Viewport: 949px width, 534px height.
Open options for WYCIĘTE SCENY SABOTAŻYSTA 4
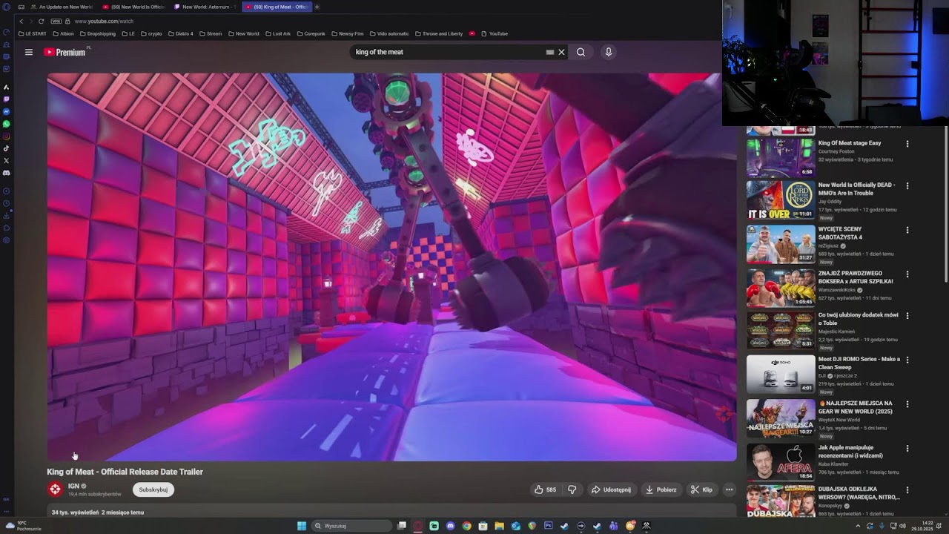(x=907, y=231)
